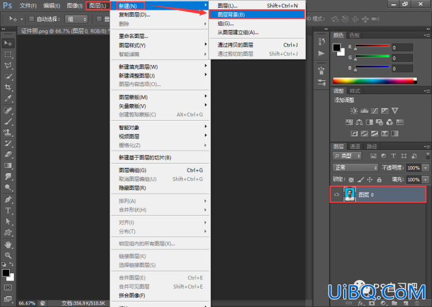This screenshot has height=307, width=432.
Task: Toggle adjustment layer filter icon
Action: coord(383,156)
